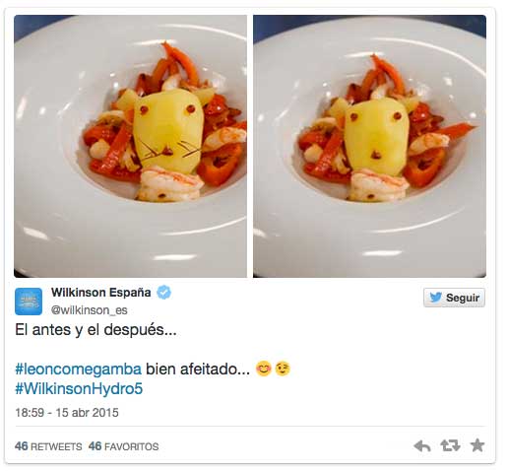Click the tweet text El antes y el después

(x=95, y=330)
